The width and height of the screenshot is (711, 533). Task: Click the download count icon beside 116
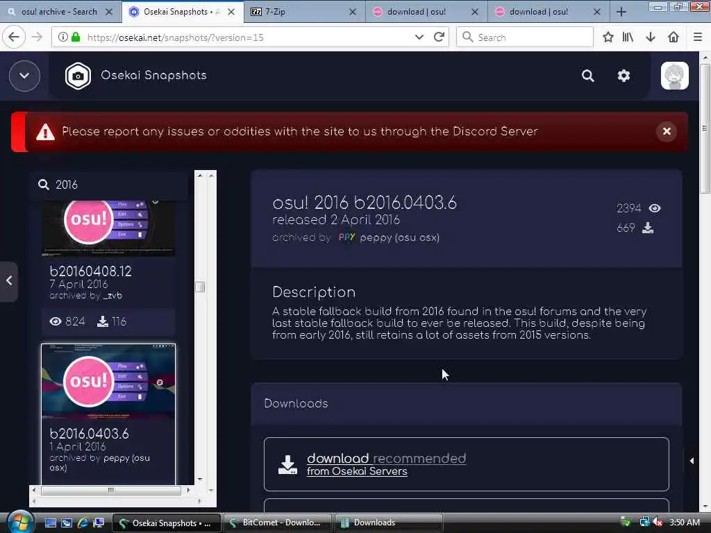pos(103,321)
